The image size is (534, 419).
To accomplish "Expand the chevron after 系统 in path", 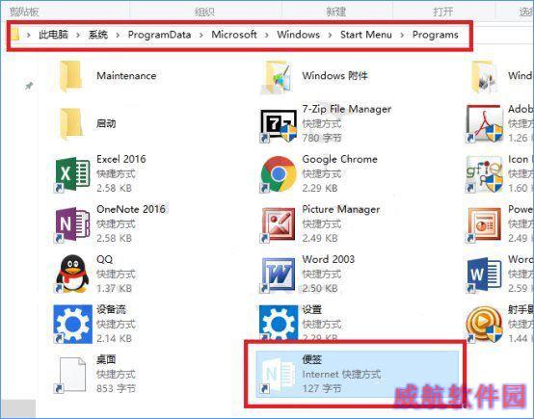I will 118,35.
